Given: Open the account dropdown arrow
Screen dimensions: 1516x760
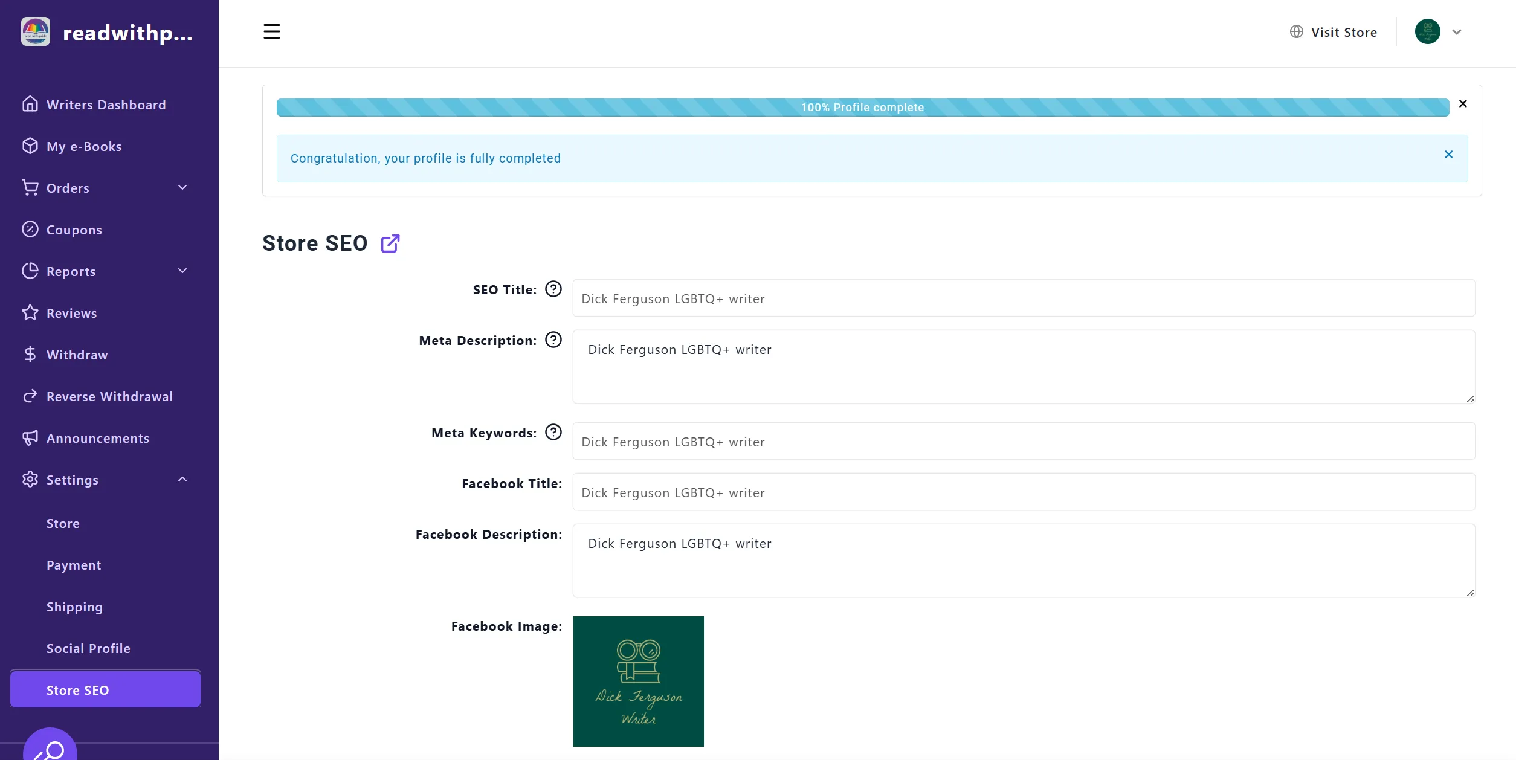Looking at the screenshot, I should click(1457, 32).
